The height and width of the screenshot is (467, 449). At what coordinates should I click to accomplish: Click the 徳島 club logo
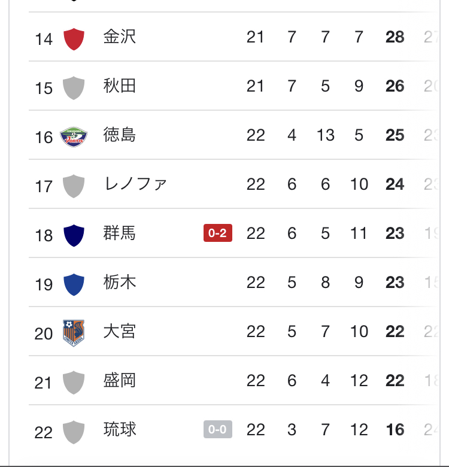tap(74, 137)
